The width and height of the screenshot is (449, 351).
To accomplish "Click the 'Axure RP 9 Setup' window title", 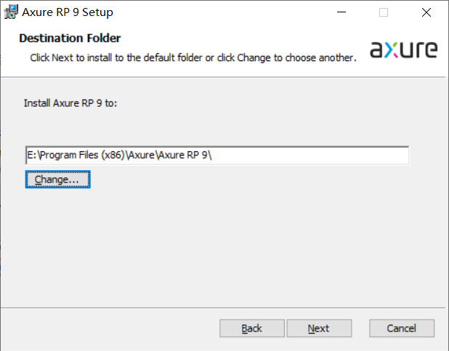I will pos(68,12).
